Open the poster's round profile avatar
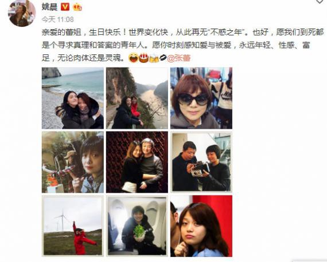This screenshot has width=327, height=262. pos(22,13)
